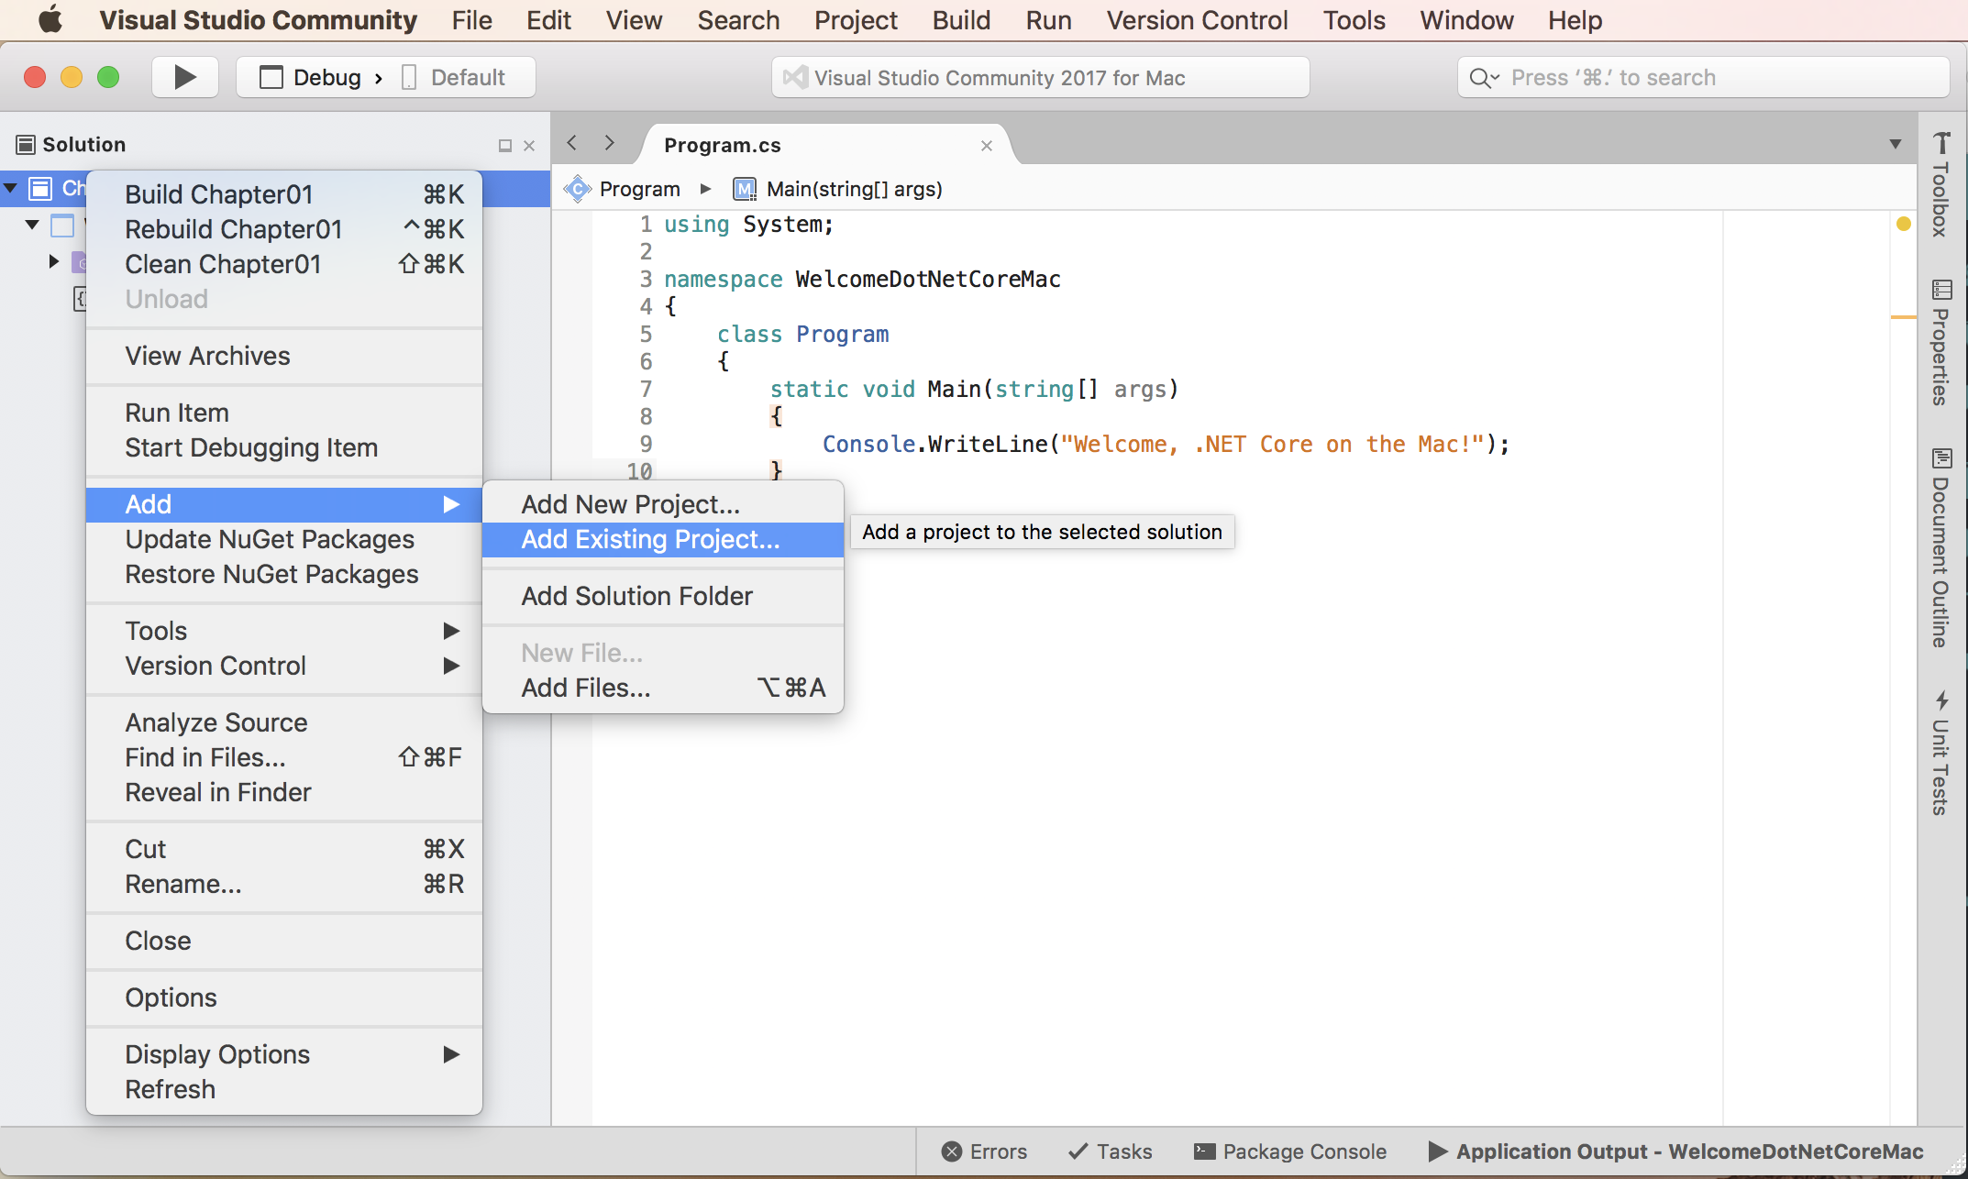The width and height of the screenshot is (1968, 1179).
Task: Select Rename... in context menu
Action: pos(284,884)
